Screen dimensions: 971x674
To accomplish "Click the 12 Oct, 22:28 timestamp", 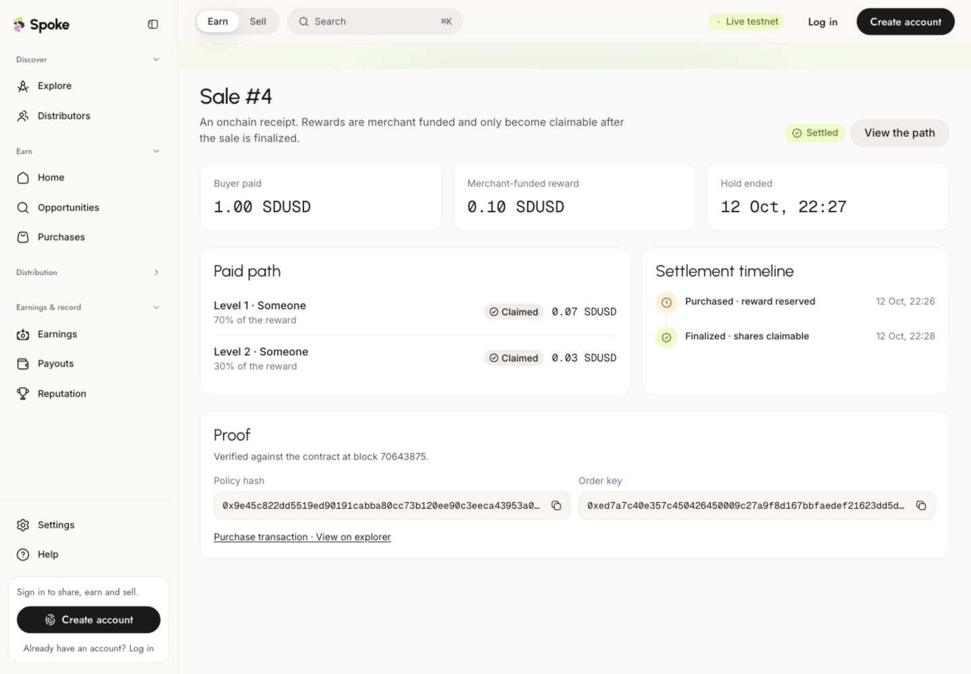I will click(x=906, y=336).
